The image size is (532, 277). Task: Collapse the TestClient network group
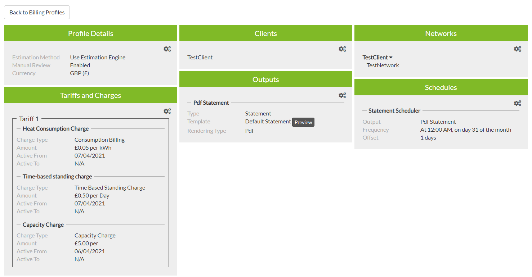coord(377,57)
